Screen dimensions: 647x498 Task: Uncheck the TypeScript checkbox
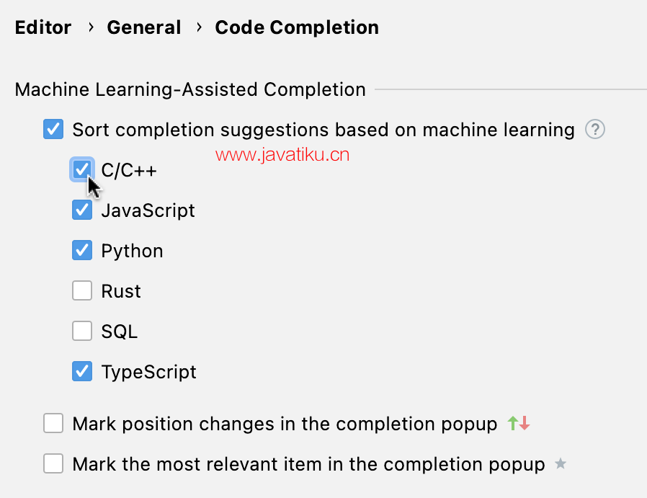[x=82, y=372]
